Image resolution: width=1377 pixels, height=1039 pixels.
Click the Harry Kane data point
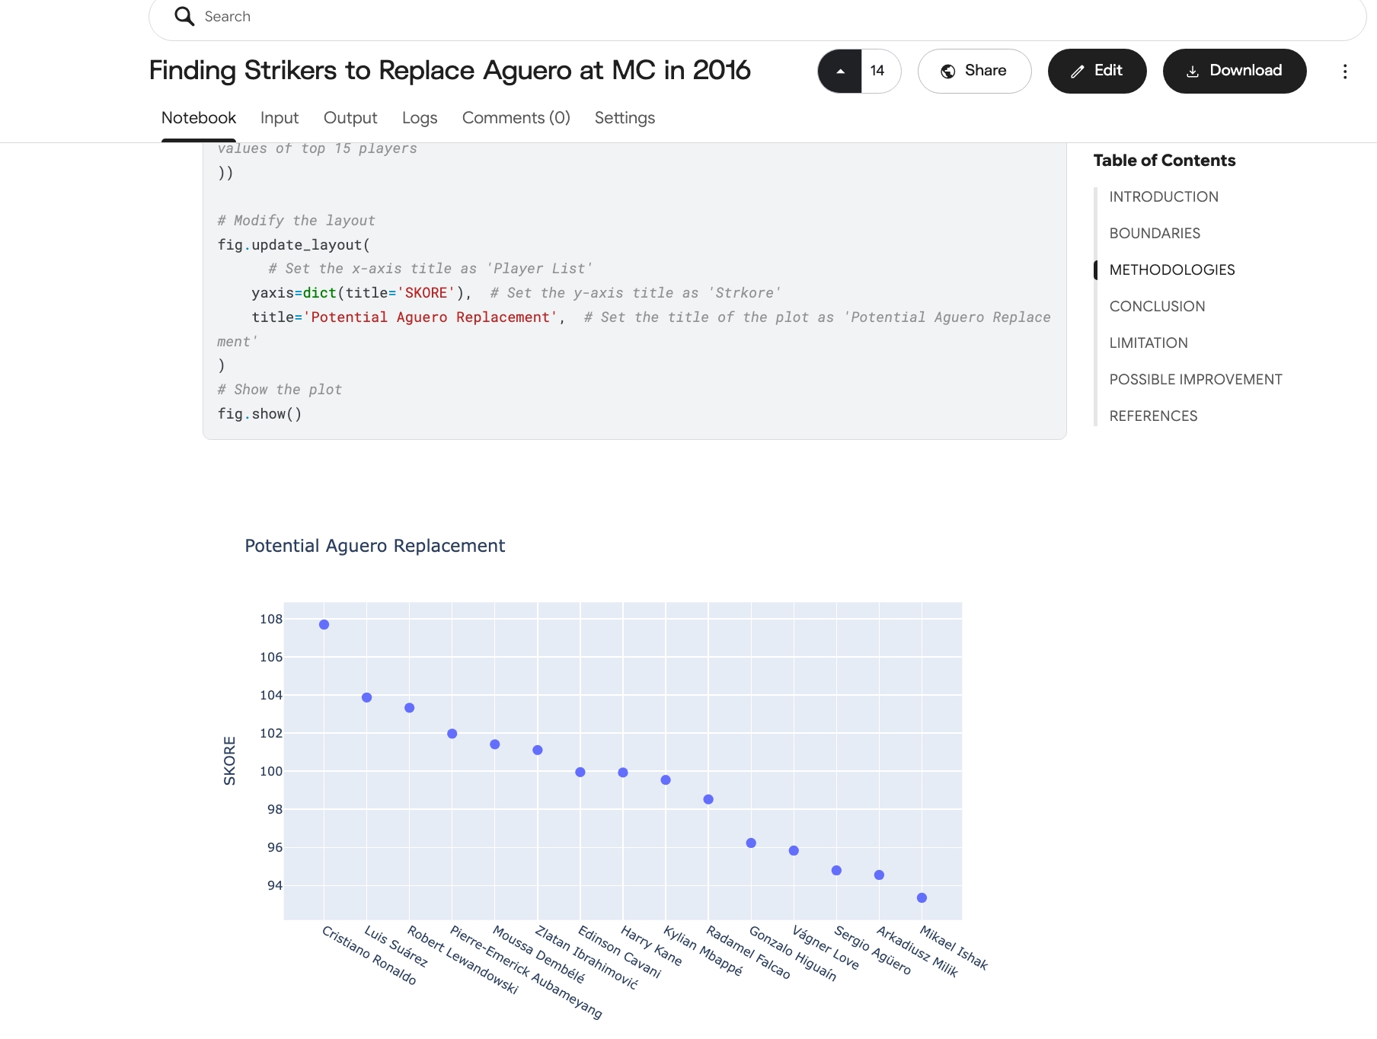point(623,773)
